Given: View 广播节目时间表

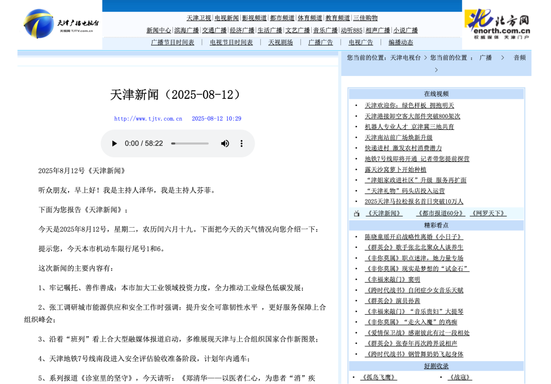Looking at the screenshot, I should pos(172,42).
